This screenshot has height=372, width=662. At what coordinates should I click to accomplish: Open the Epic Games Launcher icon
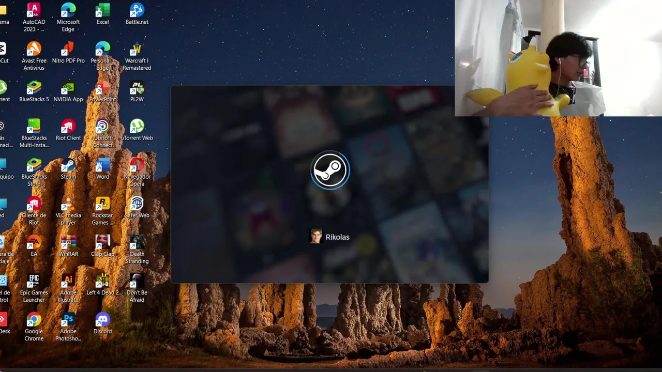click(34, 288)
